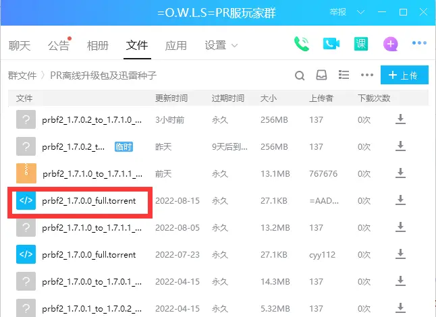The height and width of the screenshot is (317, 436).
Task: Download the 13.1MB file uploaded by 767676
Action: (x=400, y=173)
